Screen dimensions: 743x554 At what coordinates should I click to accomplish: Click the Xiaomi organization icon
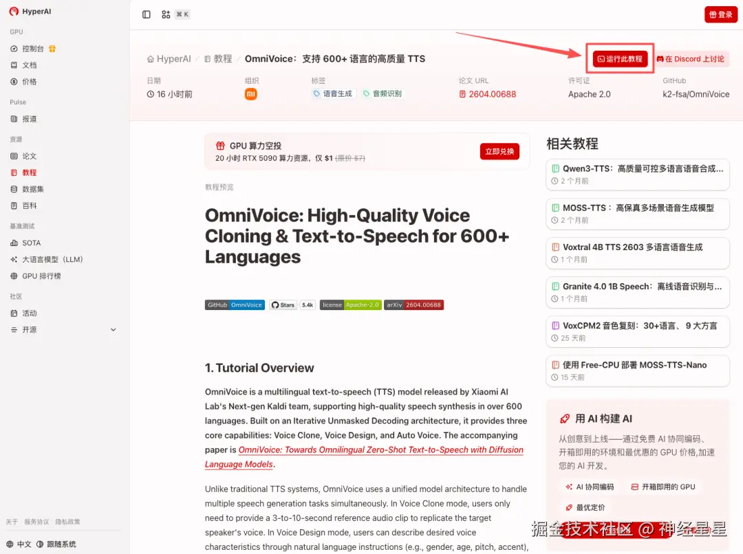250,94
